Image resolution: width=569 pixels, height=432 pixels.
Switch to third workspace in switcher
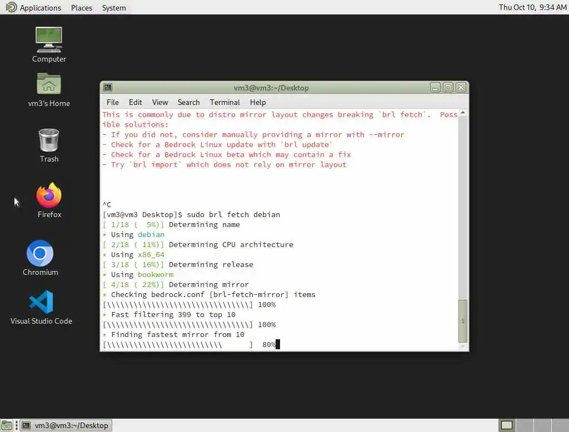(x=542, y=425)
